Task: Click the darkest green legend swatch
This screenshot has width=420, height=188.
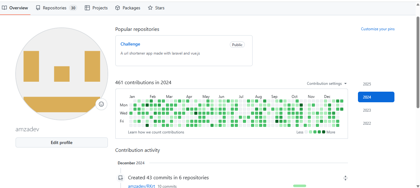Action: 324,132
